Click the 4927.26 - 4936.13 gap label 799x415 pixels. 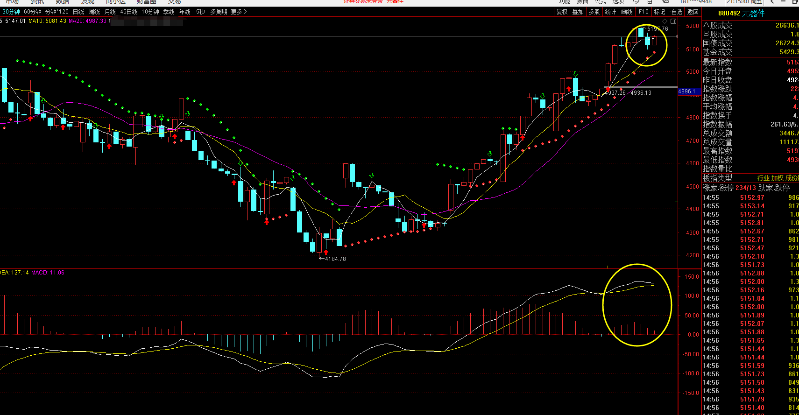[x=628, y=93]
